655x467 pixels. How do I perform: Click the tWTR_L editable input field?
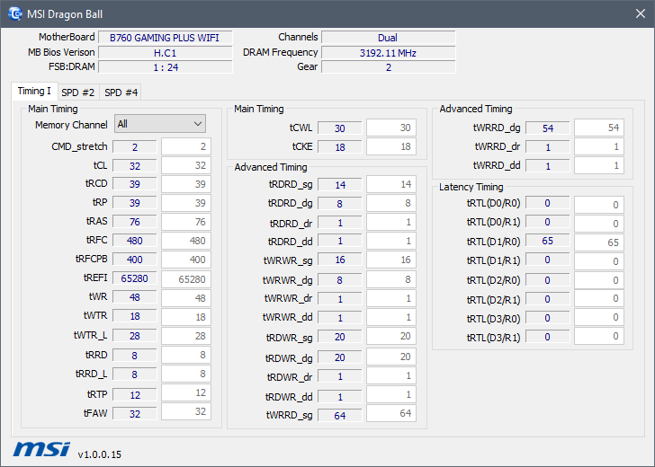point(186,336)
